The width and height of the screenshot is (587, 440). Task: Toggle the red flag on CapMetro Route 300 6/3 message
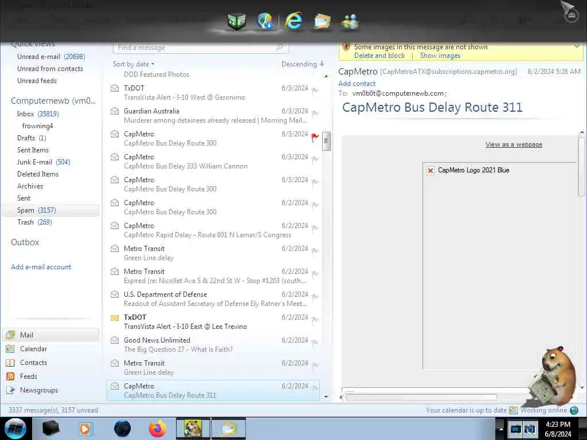coord(315,137)
